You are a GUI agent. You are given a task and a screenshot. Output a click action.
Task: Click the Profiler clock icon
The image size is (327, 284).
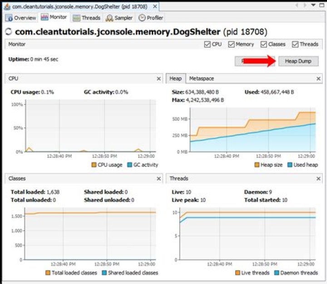142,18
